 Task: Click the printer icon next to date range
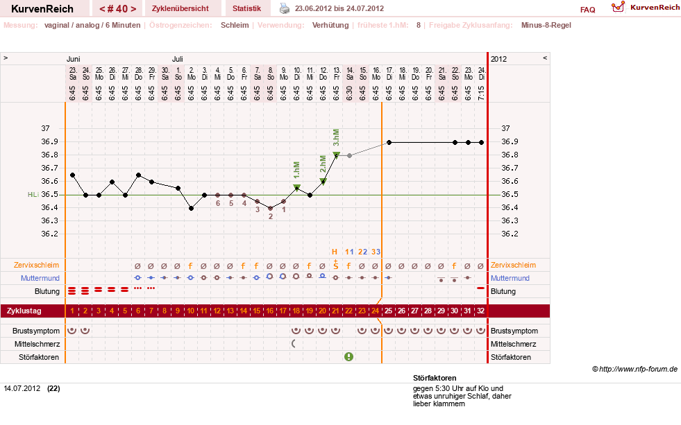point(284,8)
